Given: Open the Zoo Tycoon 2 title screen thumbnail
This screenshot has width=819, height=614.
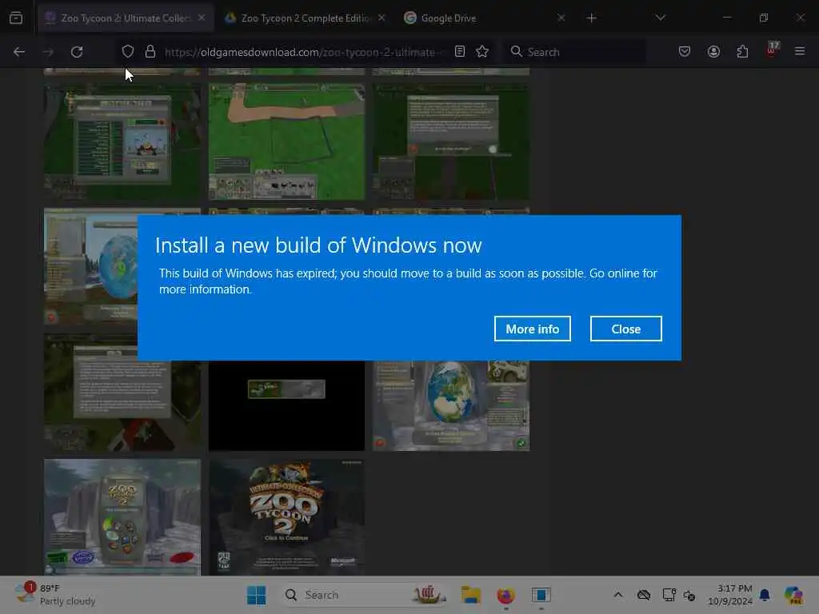Looking at the screenshot, I should (287, 517).
